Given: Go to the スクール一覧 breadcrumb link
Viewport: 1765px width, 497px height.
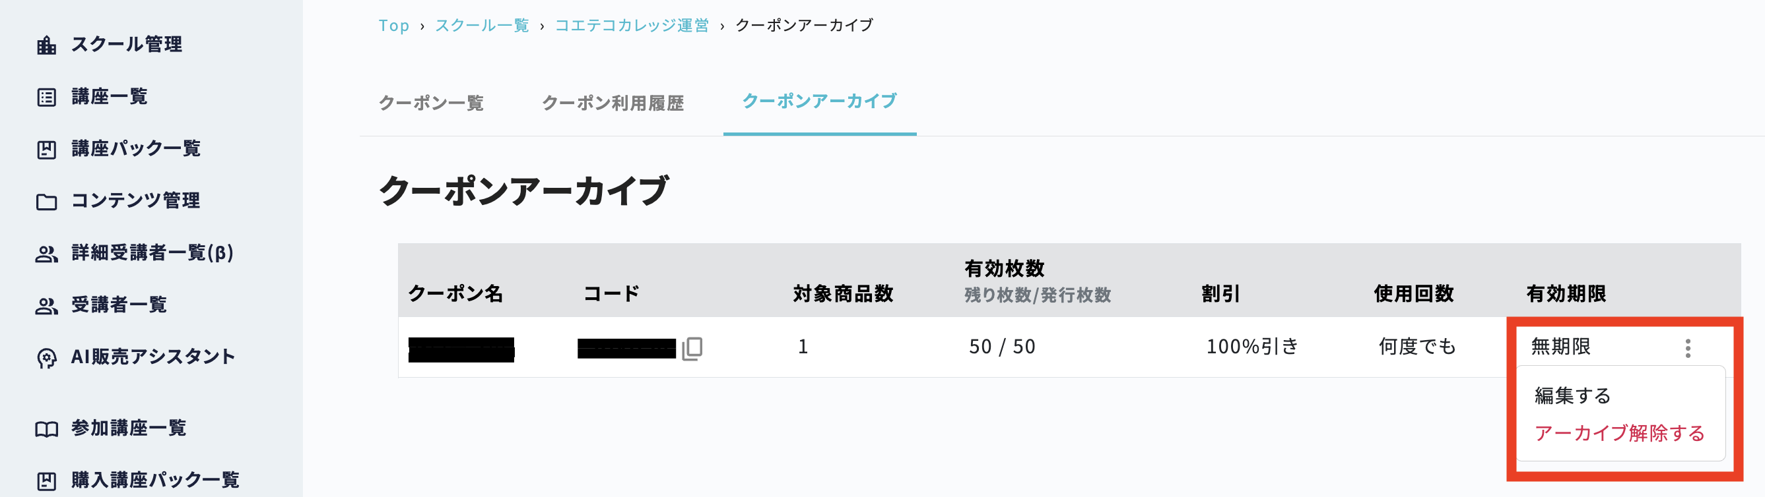Looking at the screenshot, I should click(483, 25).
